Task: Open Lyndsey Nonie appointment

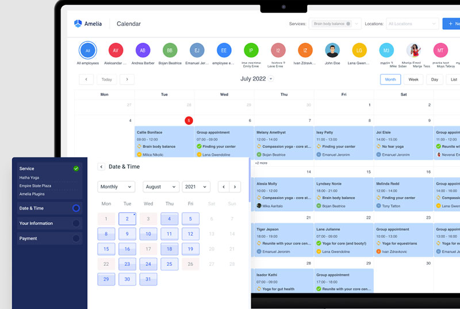Action: pos(344,194)
